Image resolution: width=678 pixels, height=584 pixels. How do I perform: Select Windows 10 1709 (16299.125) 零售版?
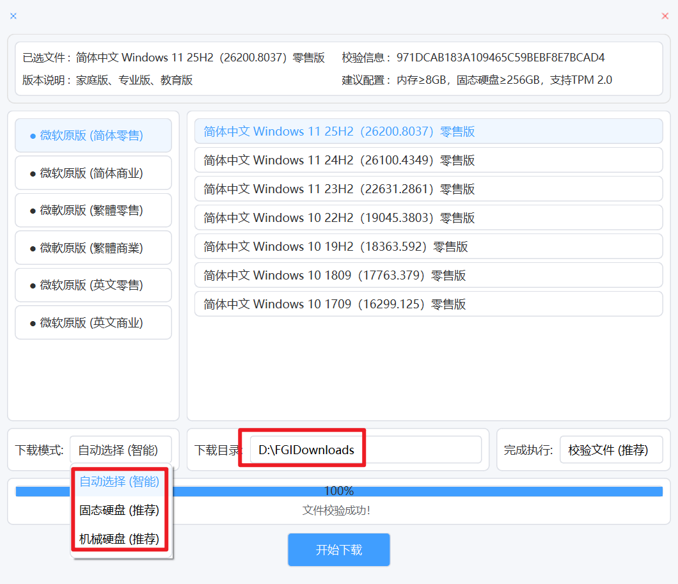[427, 304]
